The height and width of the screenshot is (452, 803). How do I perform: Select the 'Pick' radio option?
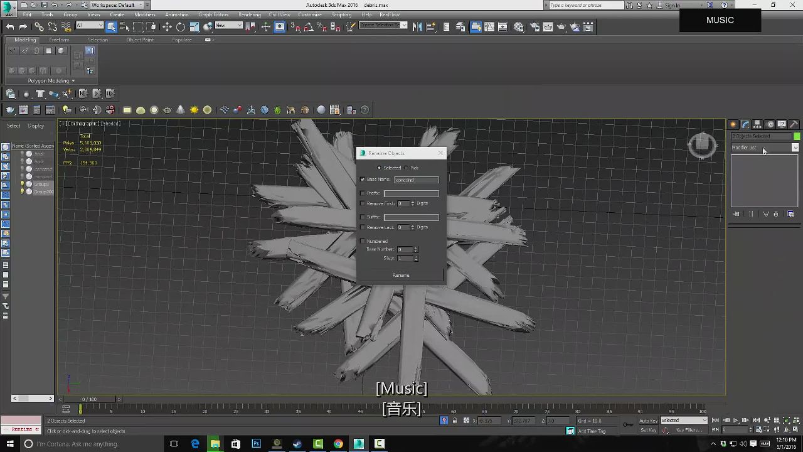407,168
